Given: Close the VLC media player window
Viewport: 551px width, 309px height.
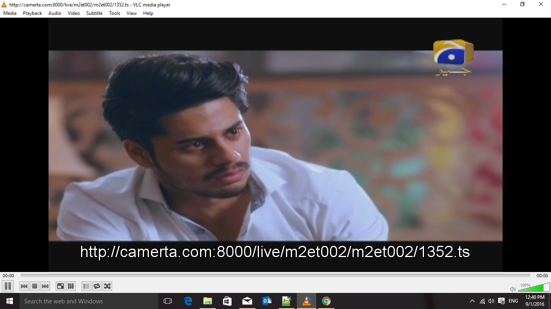Looking at the screenshot, I should coord(541,4).
